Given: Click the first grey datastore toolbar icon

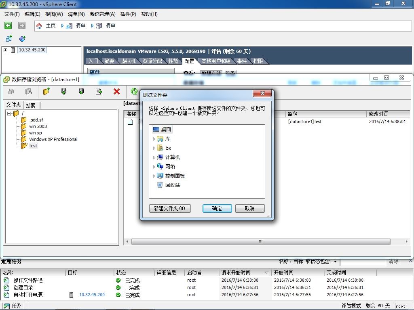Looking at the screenshot, I should tap(11, 92).
